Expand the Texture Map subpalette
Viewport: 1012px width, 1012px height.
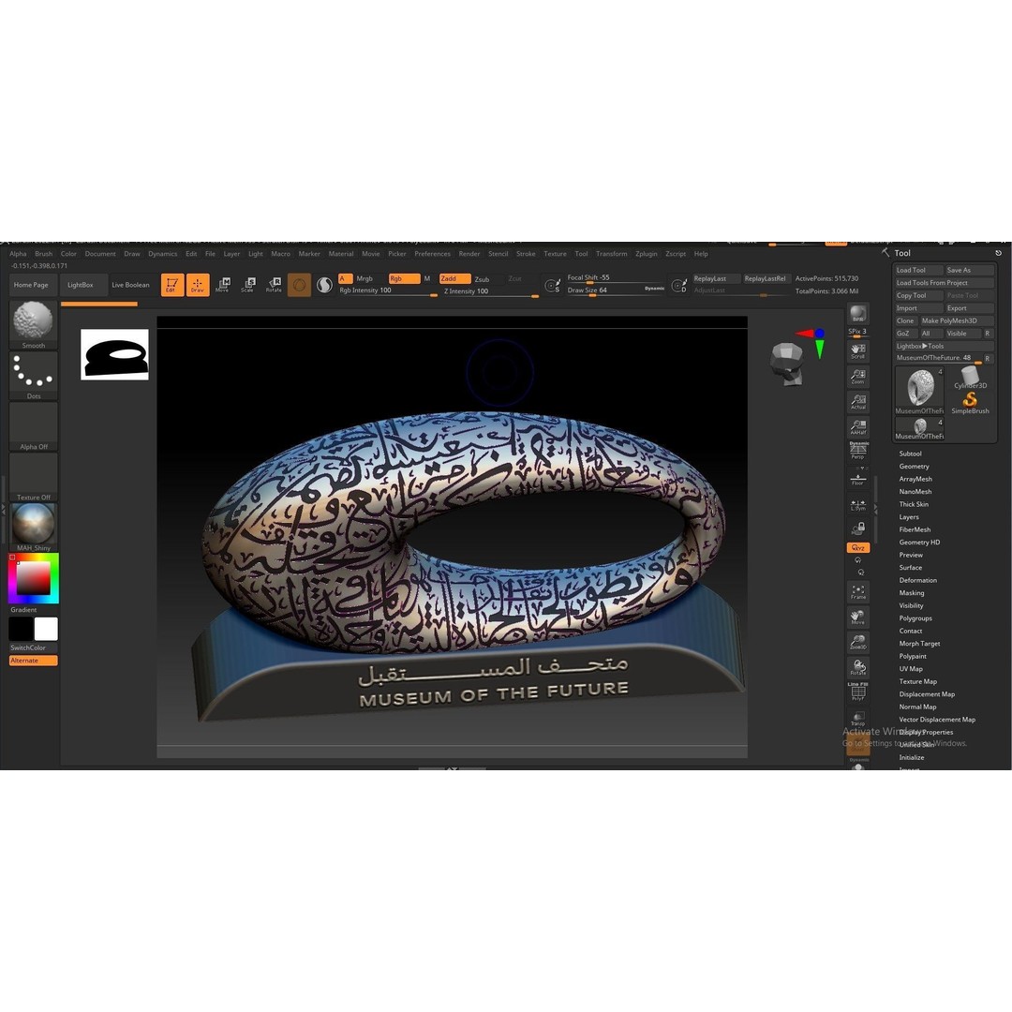point(917,681)
